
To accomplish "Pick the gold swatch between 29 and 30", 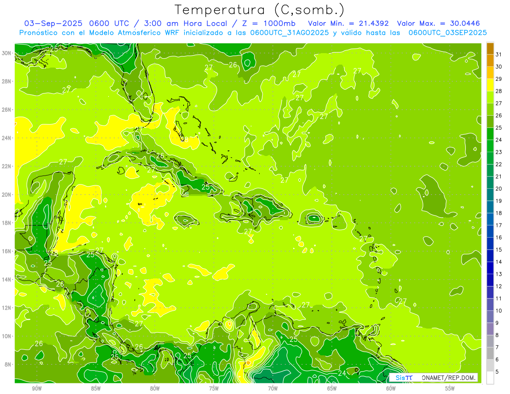I will point(490,73).
